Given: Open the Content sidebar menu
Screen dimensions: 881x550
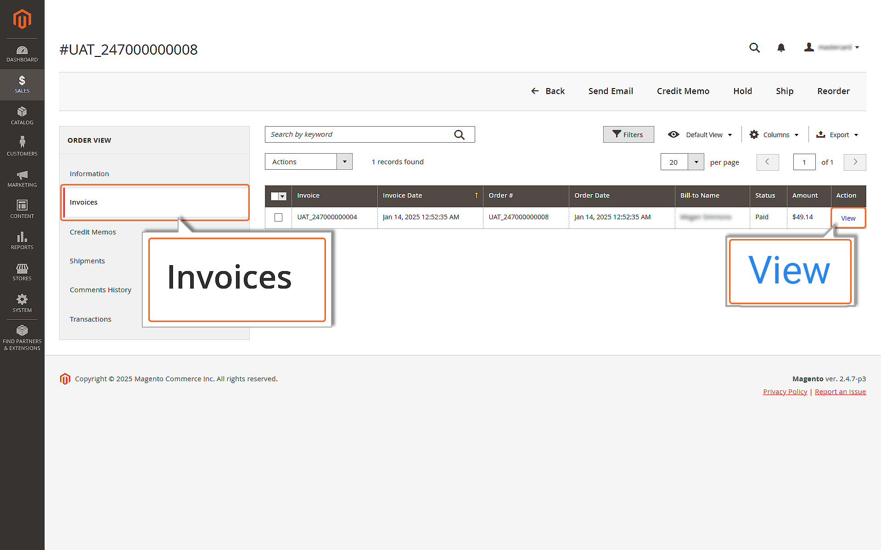Looking at the screenshot, I should (x=22, y=210).
